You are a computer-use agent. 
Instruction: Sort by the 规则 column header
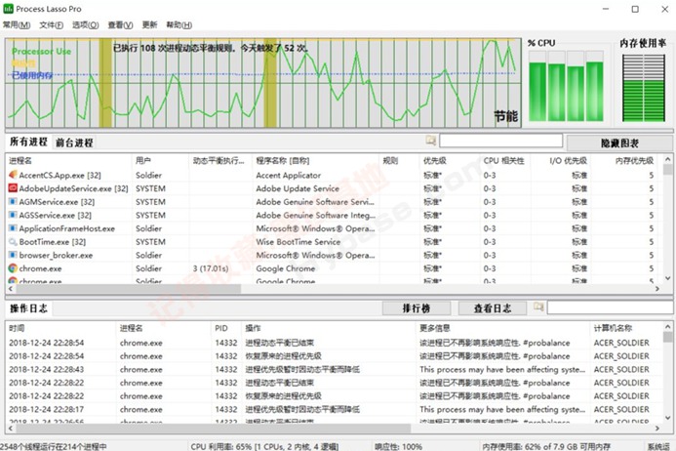pos(399,160)
